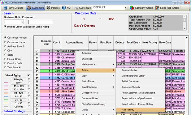Click the HQ globe icon
The height and width of the screenshot is (115, 191).
click(x=64, y=8)
